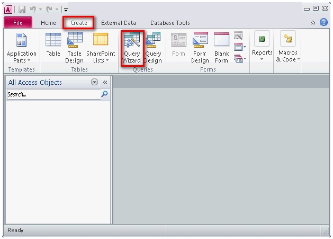Click the Save icon in Quick Access Toolbar
Screen dimensions: 333x239
pyautogui.click(x=22, y=10)
